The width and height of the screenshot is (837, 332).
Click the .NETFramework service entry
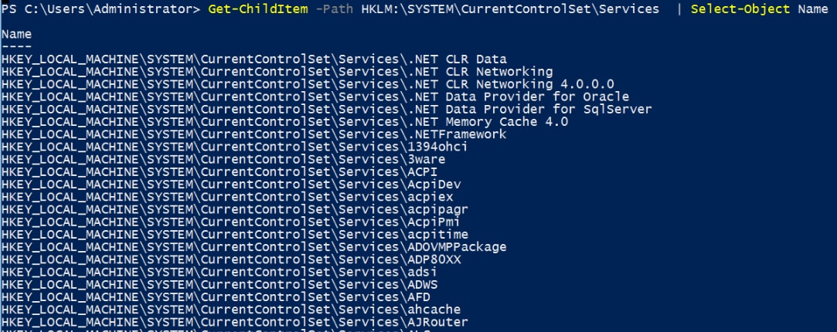pos(254,134)
